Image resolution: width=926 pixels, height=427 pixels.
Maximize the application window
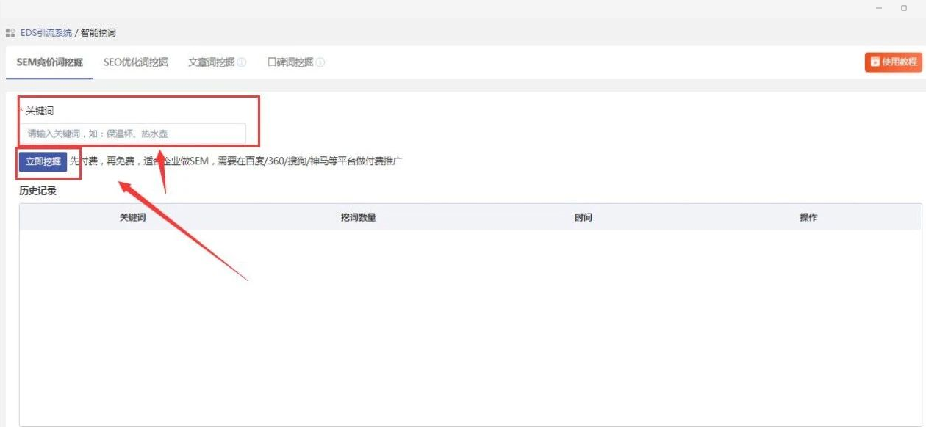tap(904, 7)
